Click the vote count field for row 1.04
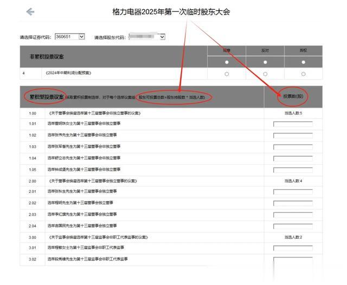347x285 pixels. pos(293,159)
